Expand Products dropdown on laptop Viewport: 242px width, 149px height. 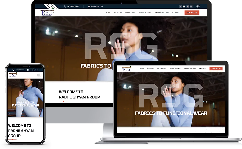[162, 69]
